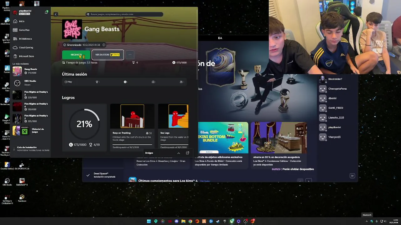The height and width of the screenshot is (225, 401).
Task: Go back using the Xbox back arrow
Action: coord(55,14)
